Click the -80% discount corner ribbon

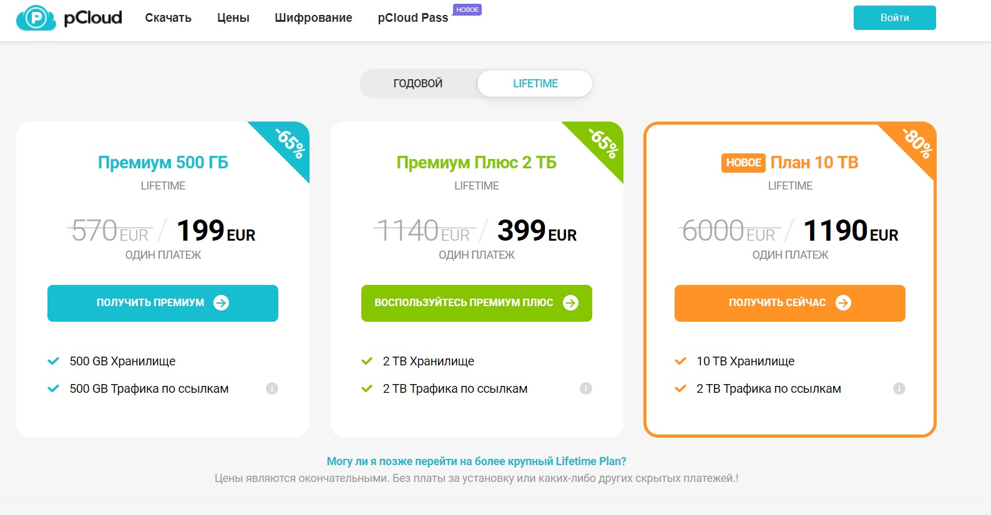point(916,143)
